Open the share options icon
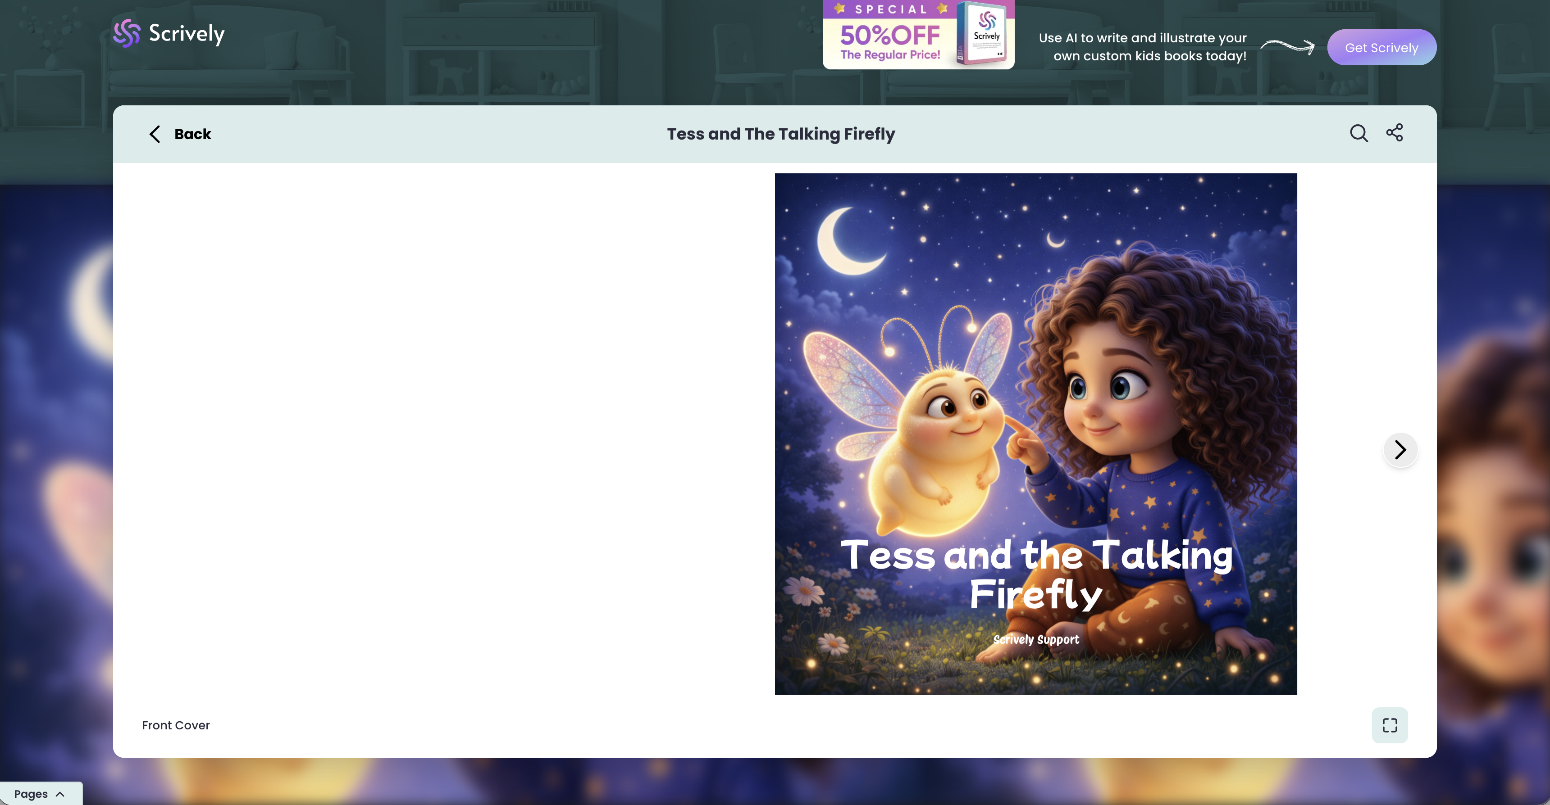This screenshot has width=1550, height=805. 1394,132
